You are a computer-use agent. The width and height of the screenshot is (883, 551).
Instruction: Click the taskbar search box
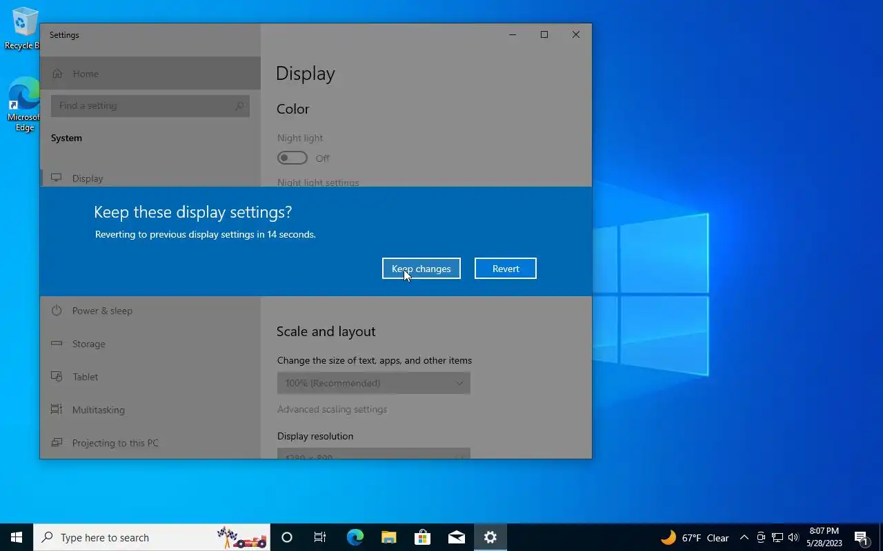click(x=152, y=537)
